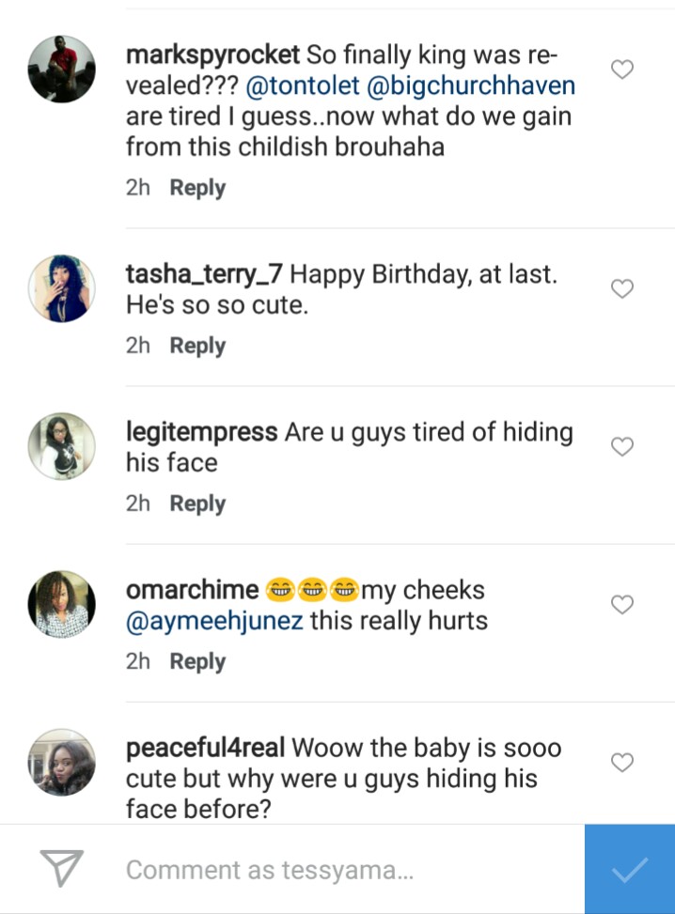Like markspyrocket's comment with the heart
Viewport: 675px width, 914px height.
tap(622, 70)
